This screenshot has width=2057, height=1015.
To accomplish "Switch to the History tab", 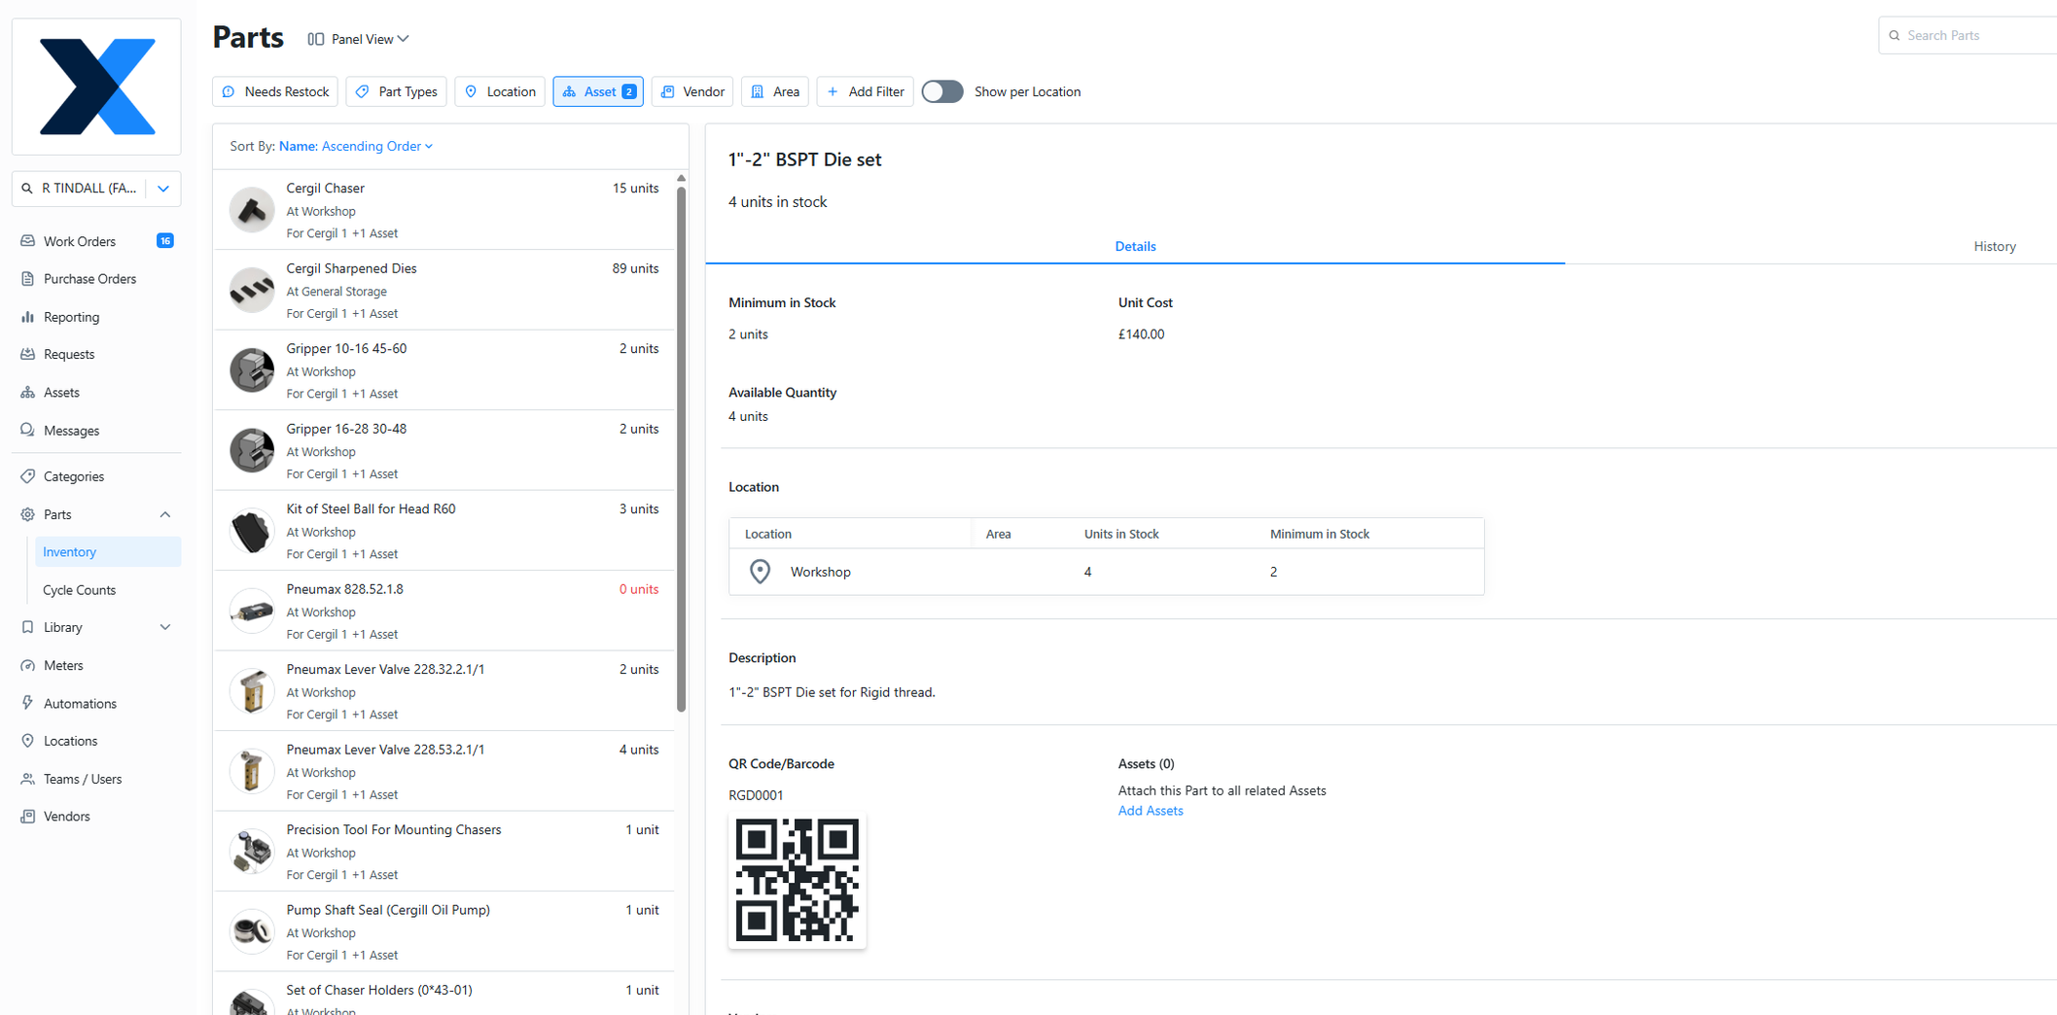I will pyautogui.click(x=1995, y=246).
